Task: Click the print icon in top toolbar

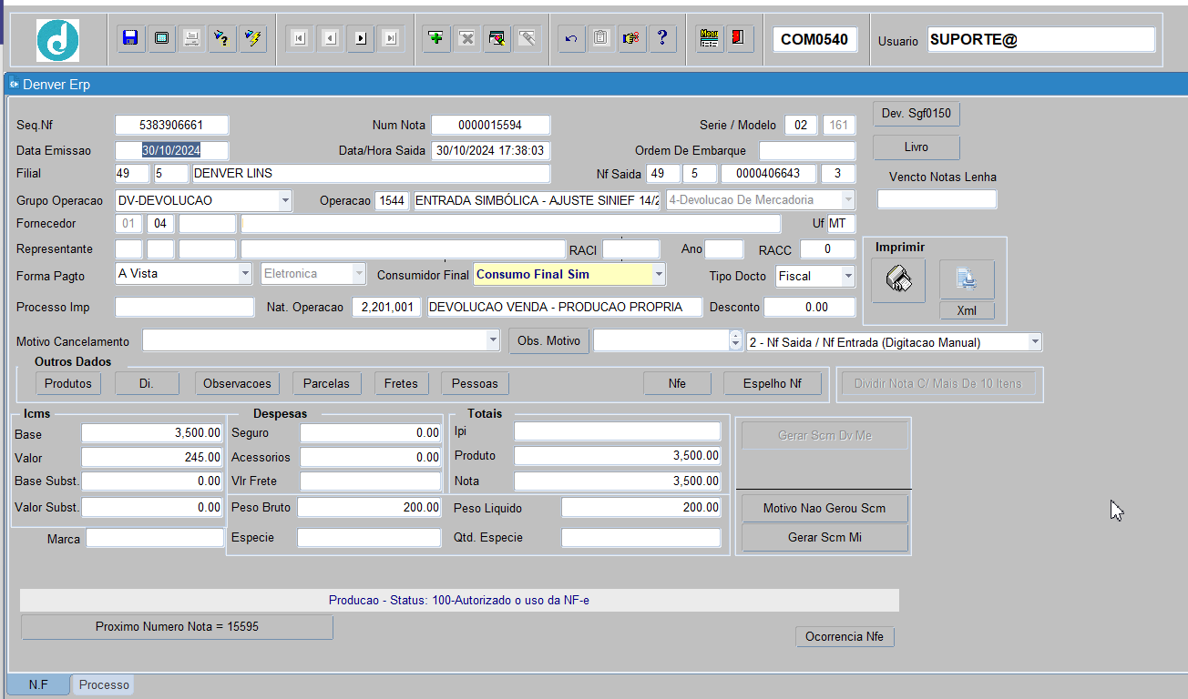Action: click(191, 38)
